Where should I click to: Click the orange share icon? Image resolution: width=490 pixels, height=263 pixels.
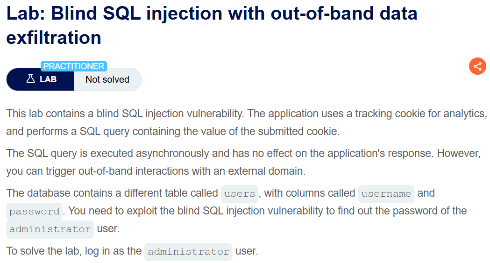pos(477,66)
